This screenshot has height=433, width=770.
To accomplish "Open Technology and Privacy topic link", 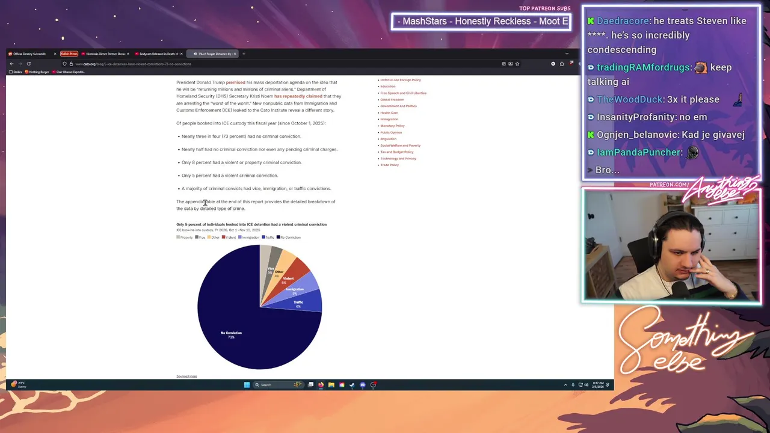I will pos(398,159).
